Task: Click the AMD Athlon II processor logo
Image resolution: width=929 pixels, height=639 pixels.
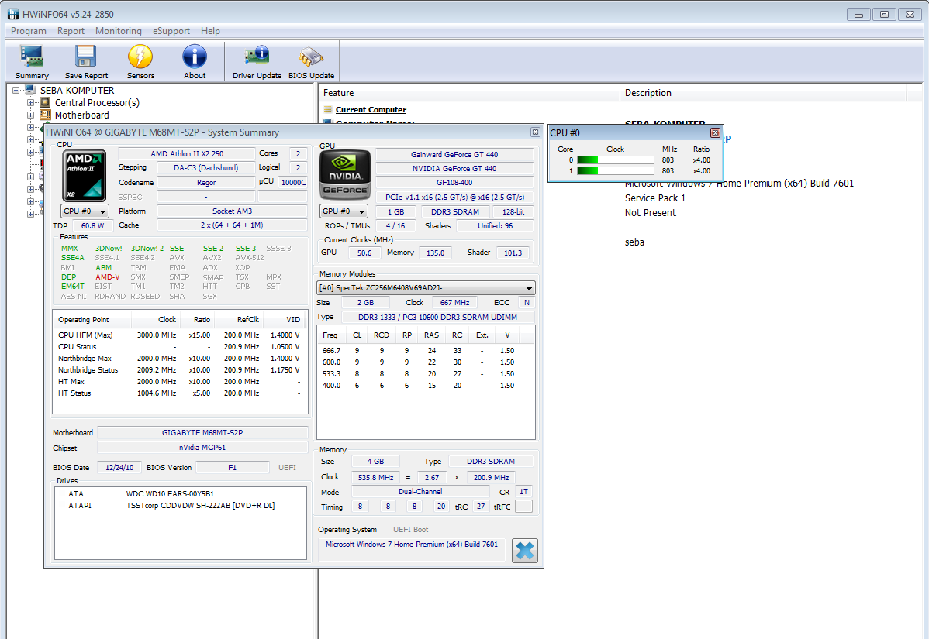Action: (x=85, y=176)
